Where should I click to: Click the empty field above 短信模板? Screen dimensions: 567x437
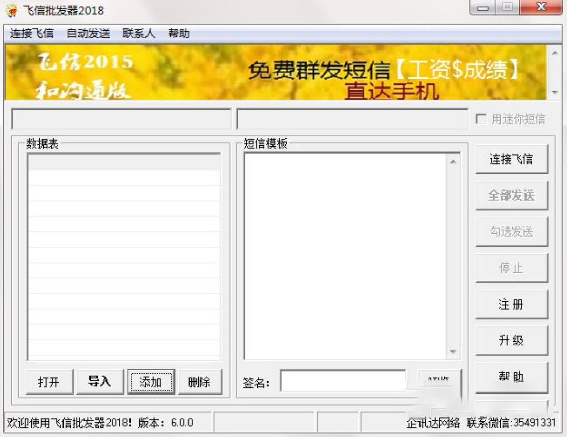click(352, 119)
